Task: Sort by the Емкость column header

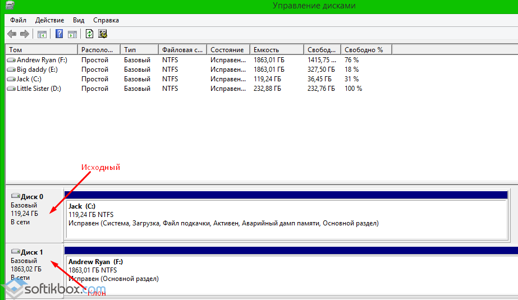Action: [x=276, y=49]
